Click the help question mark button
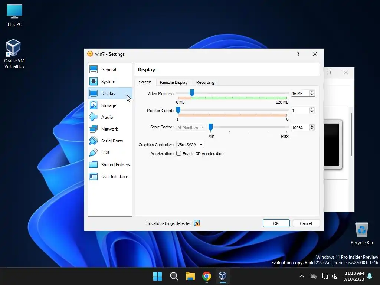This screenshot has height=285, width=380. pyautogui.click(x=298, y=54)
